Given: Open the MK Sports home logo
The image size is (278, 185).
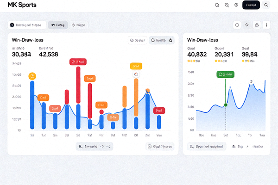Looking at the screenshot, I should coord(22,5).
